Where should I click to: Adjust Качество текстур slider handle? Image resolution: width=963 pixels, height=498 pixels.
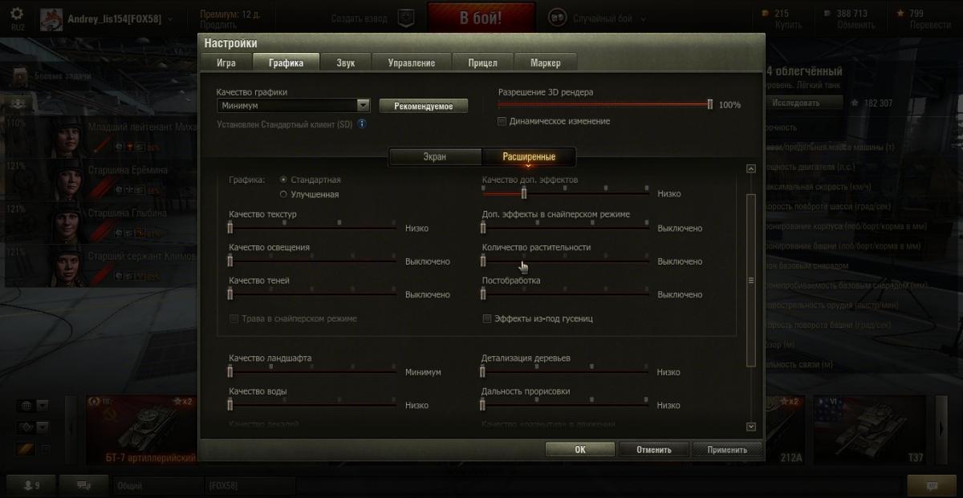pyautogui.click(x=230, y=228)
